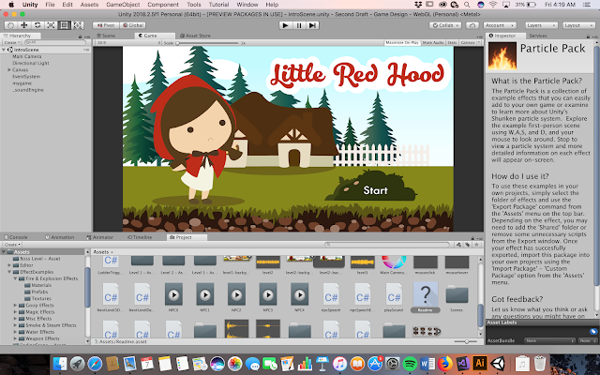Collapse the EffectExamples folder

tap(9, 272)
